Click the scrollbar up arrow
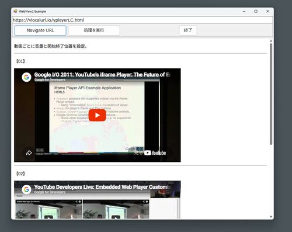292x232 pixels. (x=271, y=41)
